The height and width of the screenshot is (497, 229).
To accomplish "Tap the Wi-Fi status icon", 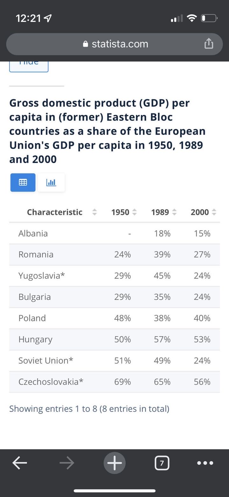I will point(192,19).
